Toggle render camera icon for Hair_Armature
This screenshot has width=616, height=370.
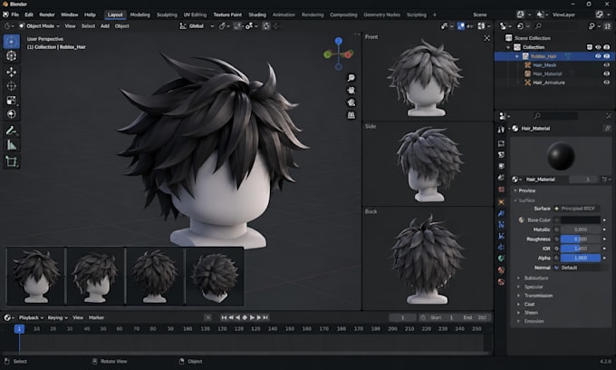pos(607,83)
